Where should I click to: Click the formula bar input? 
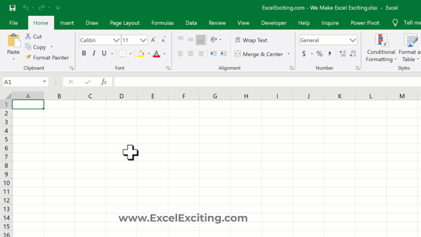click(x=268, y=82)
